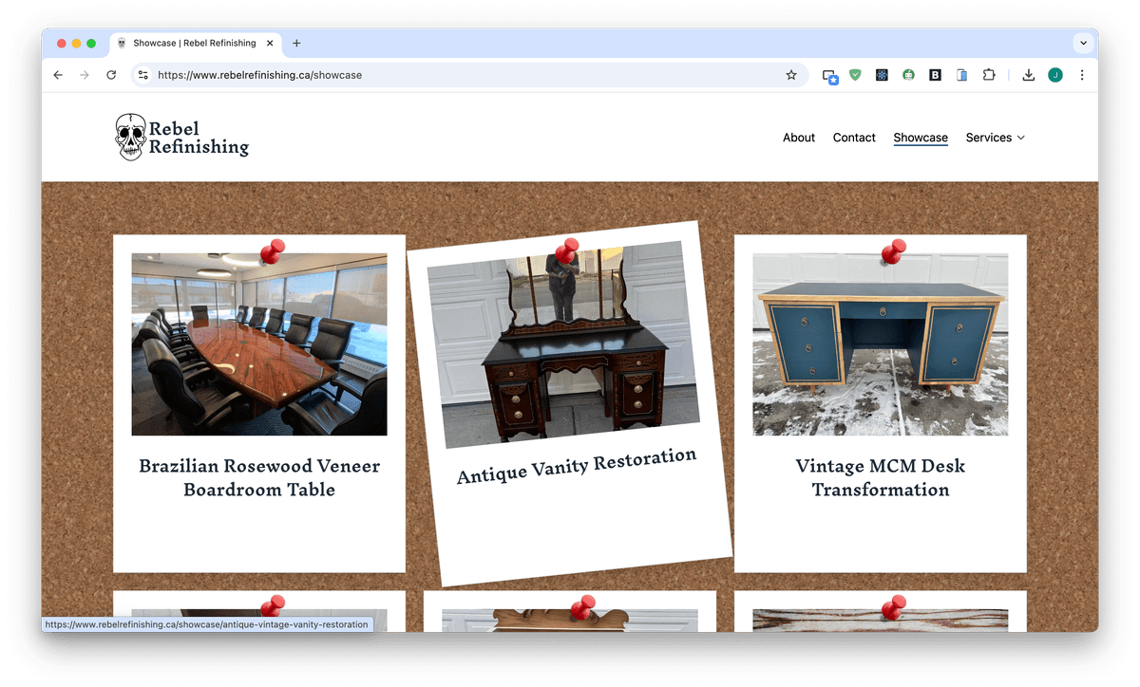
Task: Click the site information icon in address bar
Action: [x=143, y=75]
